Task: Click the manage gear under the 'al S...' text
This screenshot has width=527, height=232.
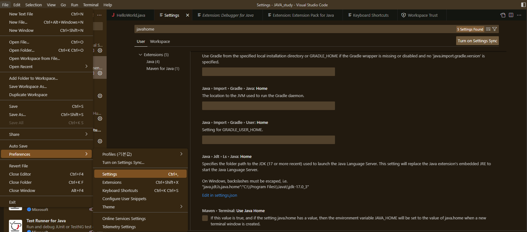Action: [x=100, y=50]
